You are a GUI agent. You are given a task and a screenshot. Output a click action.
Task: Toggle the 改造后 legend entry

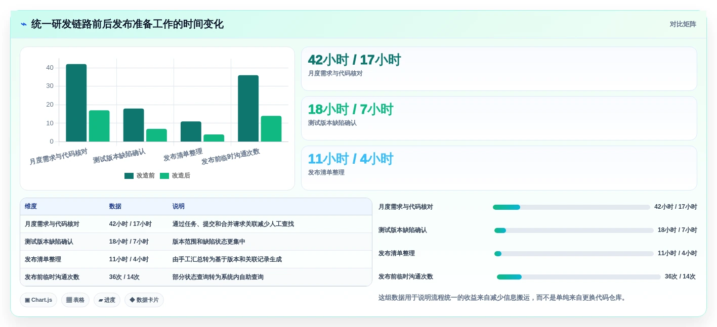pos(175,175)
